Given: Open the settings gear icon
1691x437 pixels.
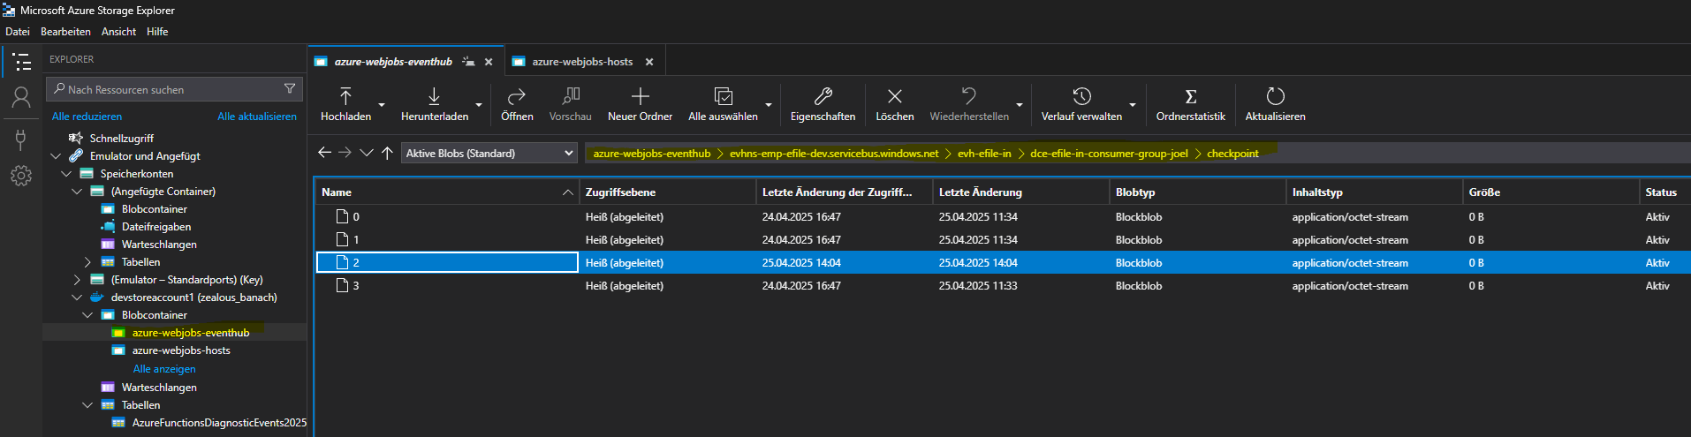Looking at the screenshot, I should click(x=21, y=176).
